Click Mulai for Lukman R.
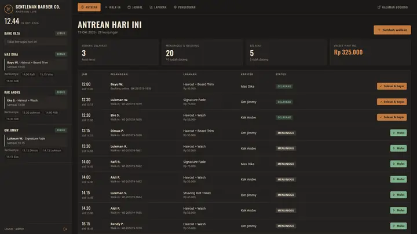The height and width of the screenshot is (234, 417). click(398, 148)
